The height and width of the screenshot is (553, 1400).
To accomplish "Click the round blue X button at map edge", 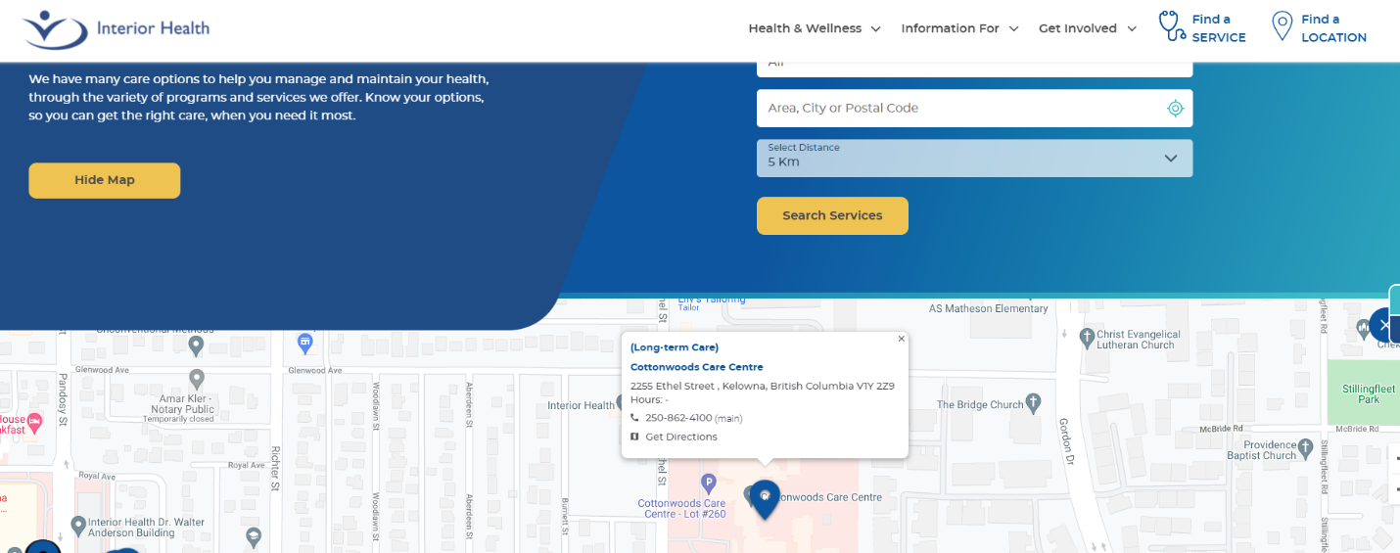I will click(1382, 325).
